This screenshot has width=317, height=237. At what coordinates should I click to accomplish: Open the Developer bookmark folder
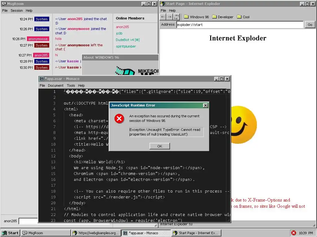[223, 17]
